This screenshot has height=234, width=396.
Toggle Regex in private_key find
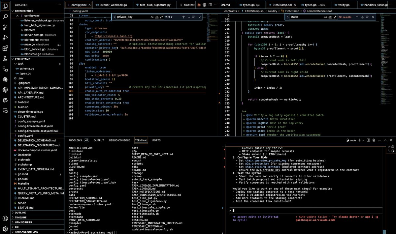(162, 17)
